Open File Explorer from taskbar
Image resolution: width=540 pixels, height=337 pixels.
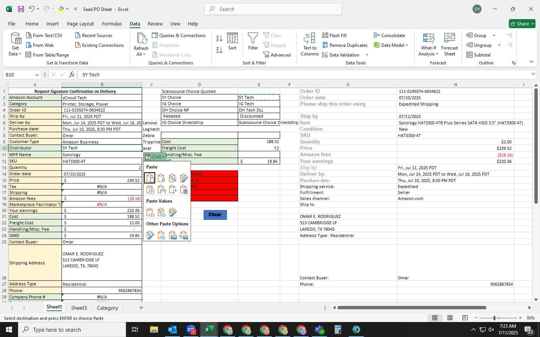pos(154,330)
